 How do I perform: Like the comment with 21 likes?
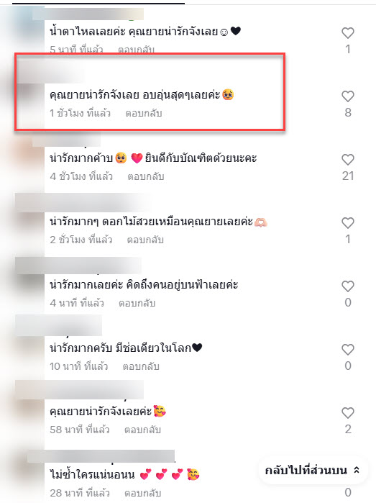click(x=348, y=160)
